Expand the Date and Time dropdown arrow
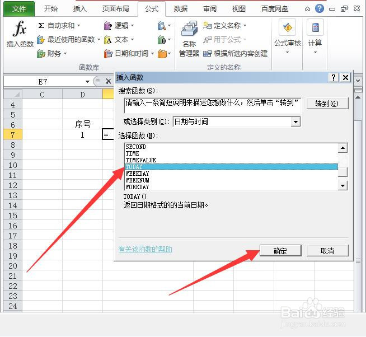Image resolution: width=366 pixels, height=337 pixels. pyautogui.click(x=152, y=54)
